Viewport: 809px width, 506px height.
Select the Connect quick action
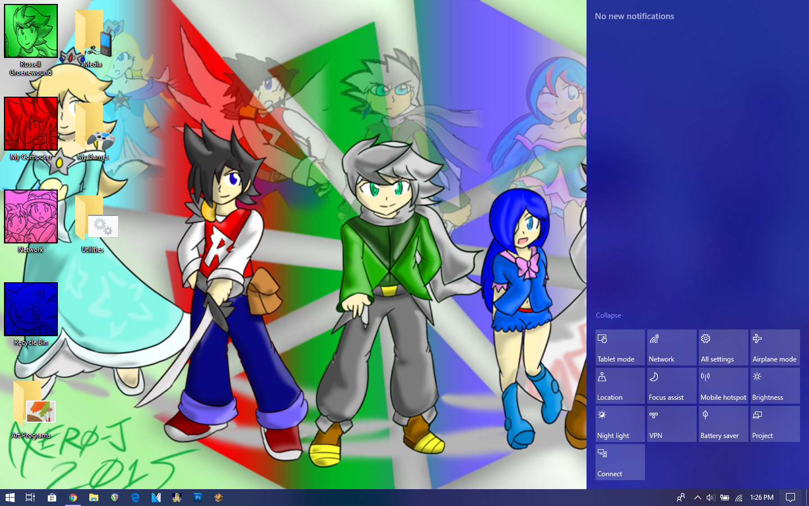click(620, 462)
